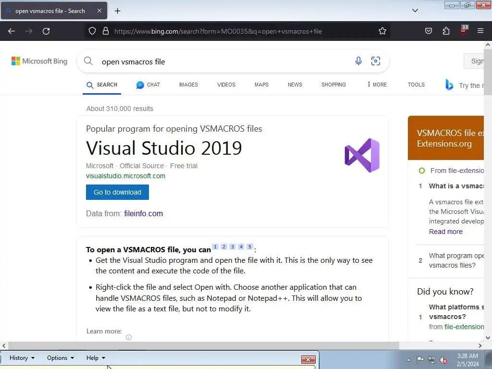Open the Pocket save icon
This screenshot has height=369, width=492.
pos(429,31)
